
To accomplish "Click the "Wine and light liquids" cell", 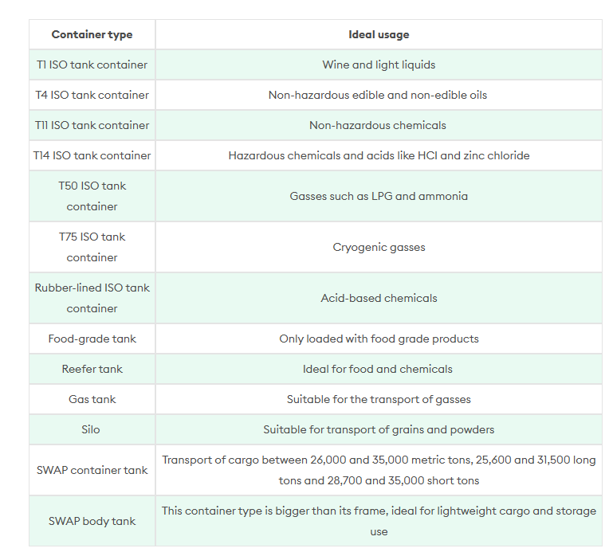I will point(379,65).
